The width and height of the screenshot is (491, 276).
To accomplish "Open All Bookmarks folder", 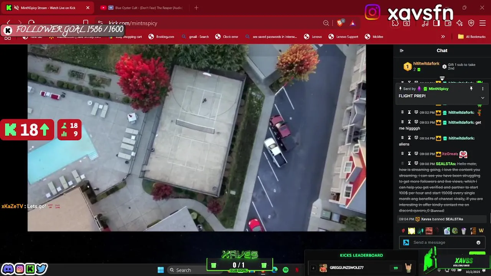I will click(472, 37).
